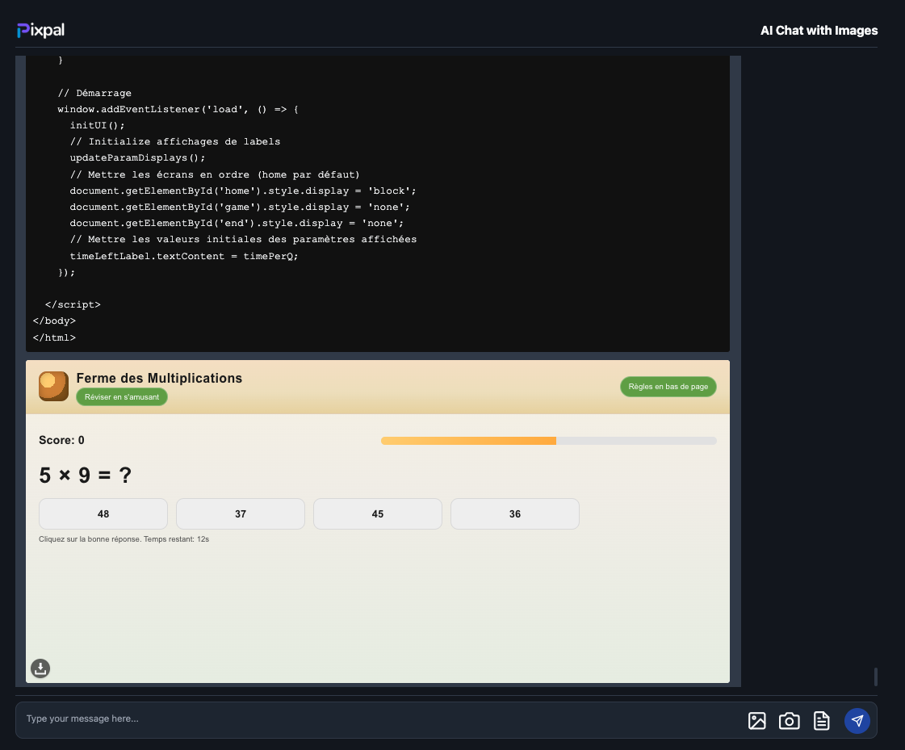Click the document attach icon
Viewport: 905px width, 750px height.
click(x=821, y=721)
